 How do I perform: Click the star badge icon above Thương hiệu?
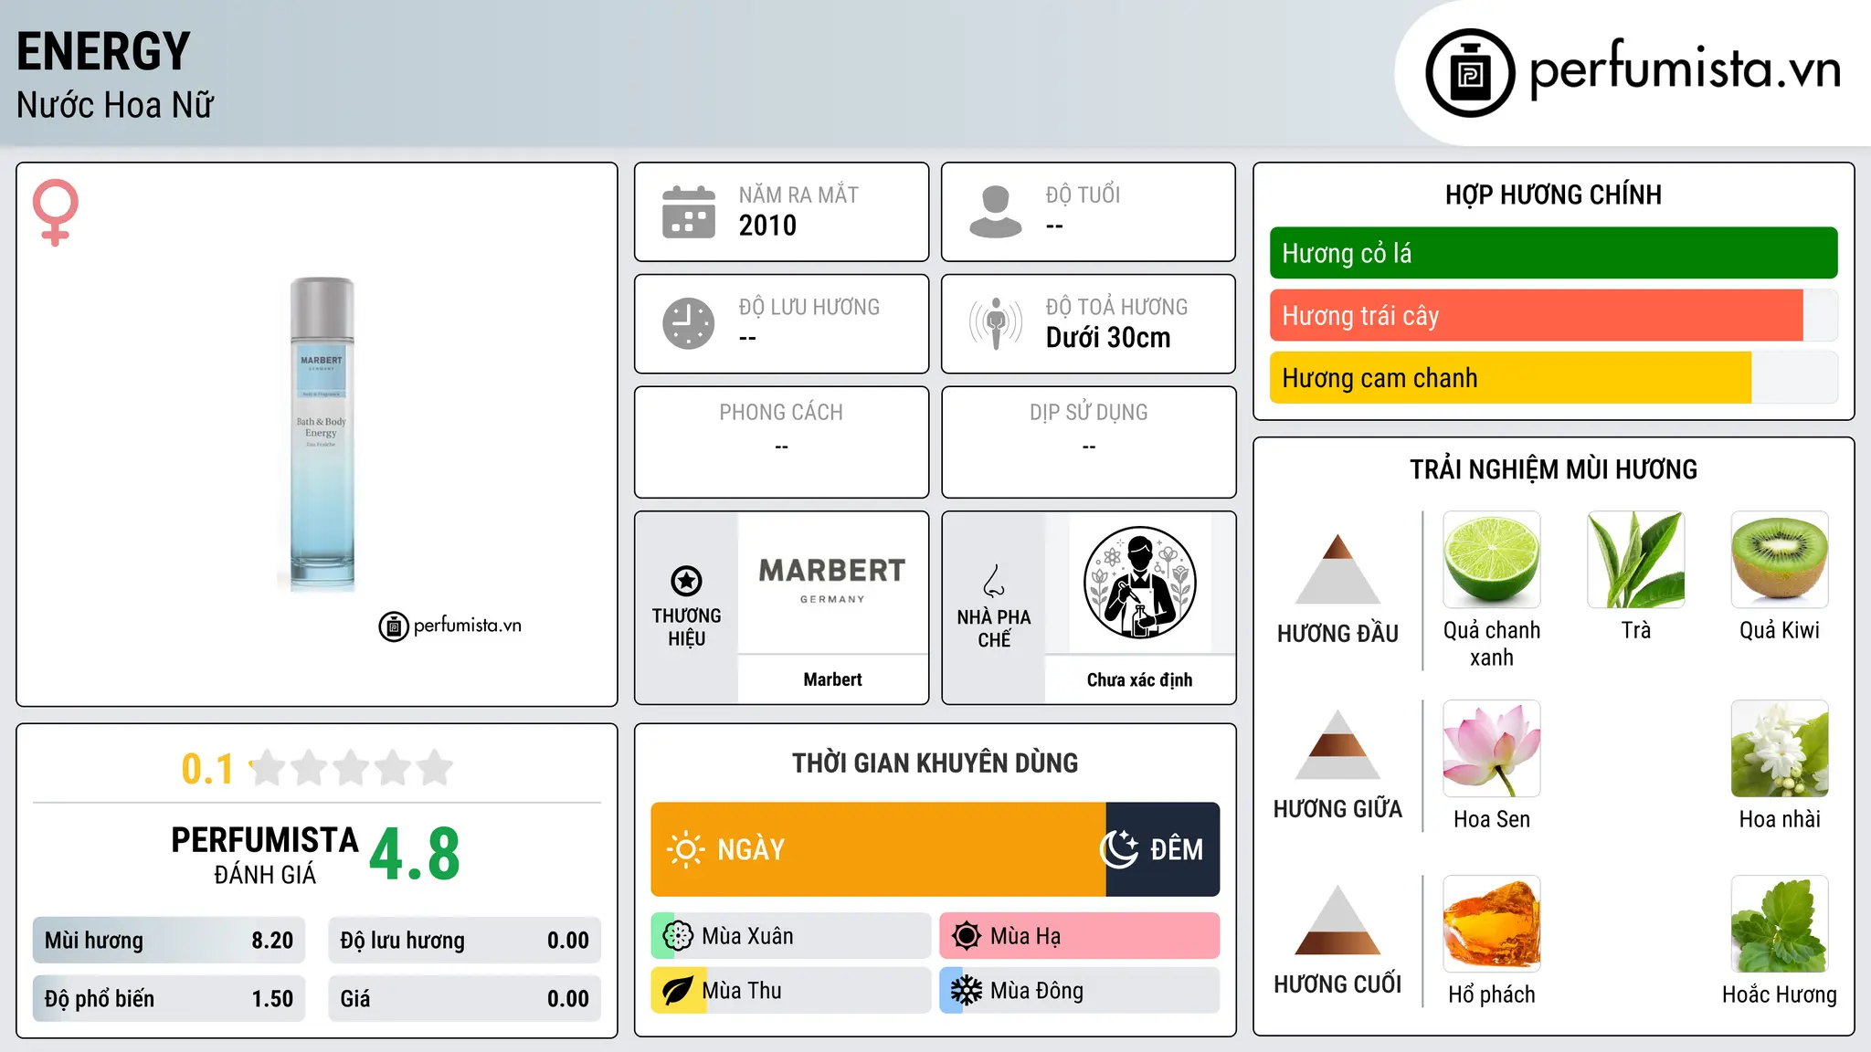[686, 580]
